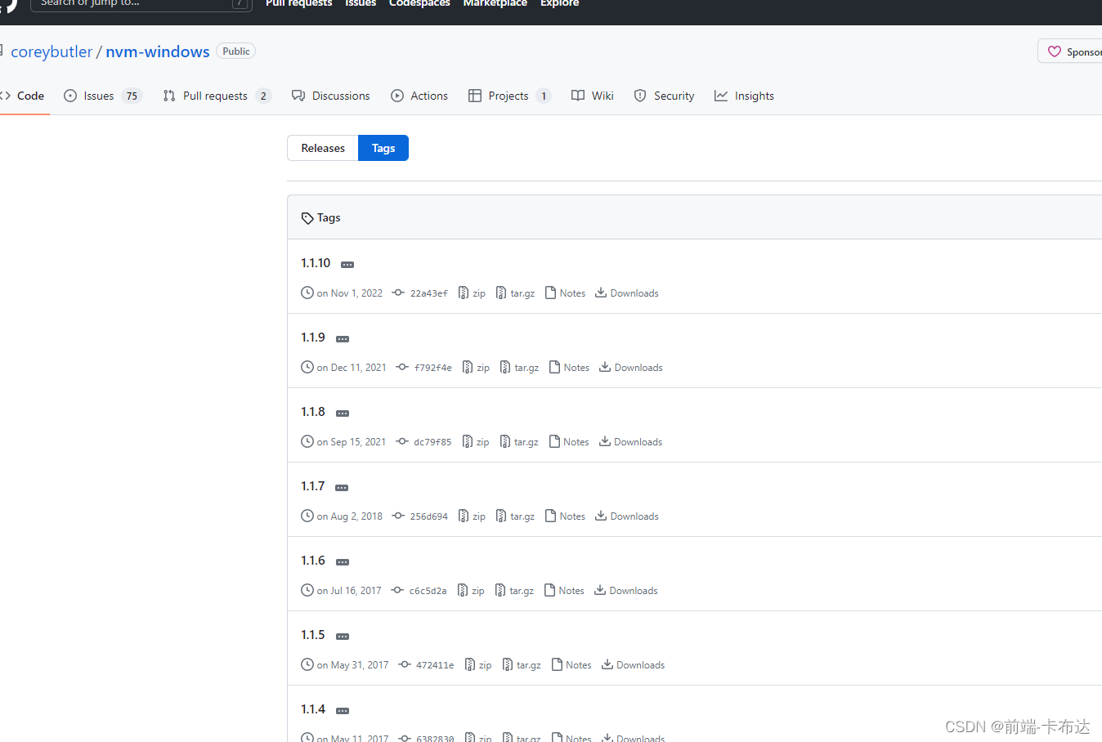Open the 1.1.7 tag link
The image size is (1102, 742).
313,486
